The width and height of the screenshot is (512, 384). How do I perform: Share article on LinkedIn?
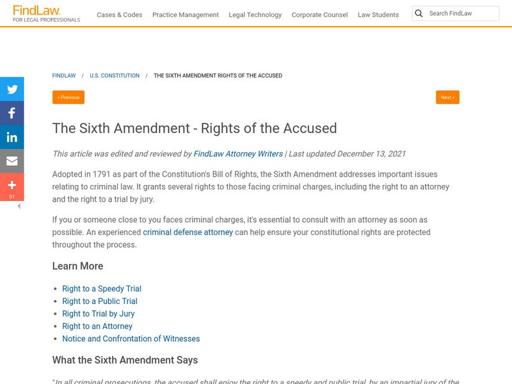(12, 137)
